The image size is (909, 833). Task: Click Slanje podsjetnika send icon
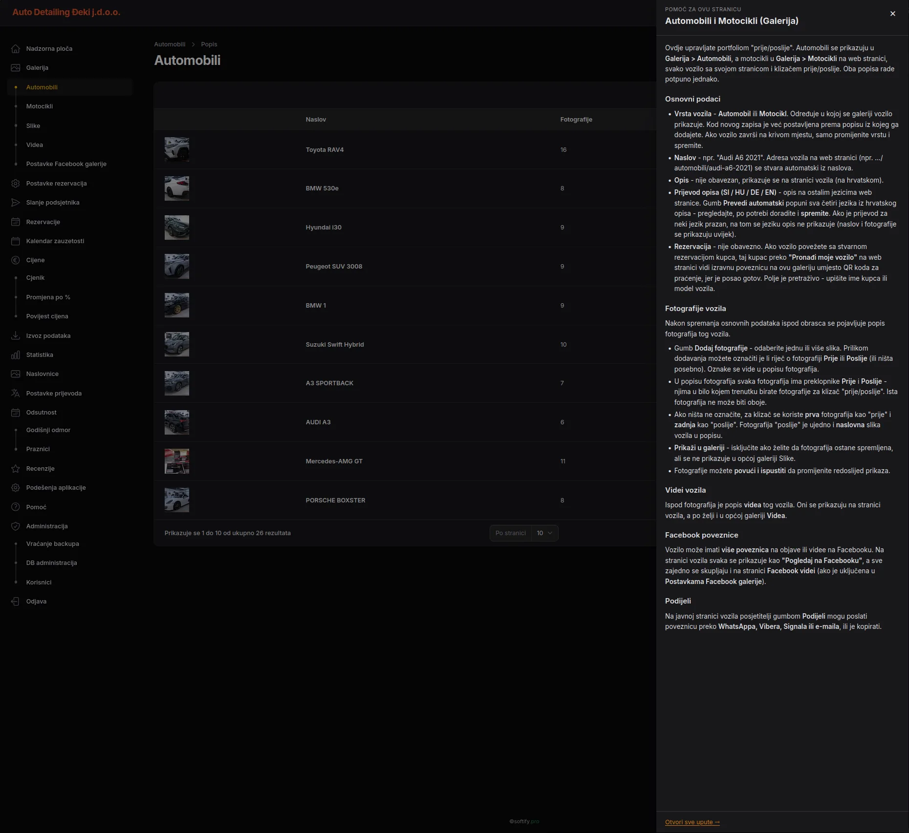click(x=16, y=203)
